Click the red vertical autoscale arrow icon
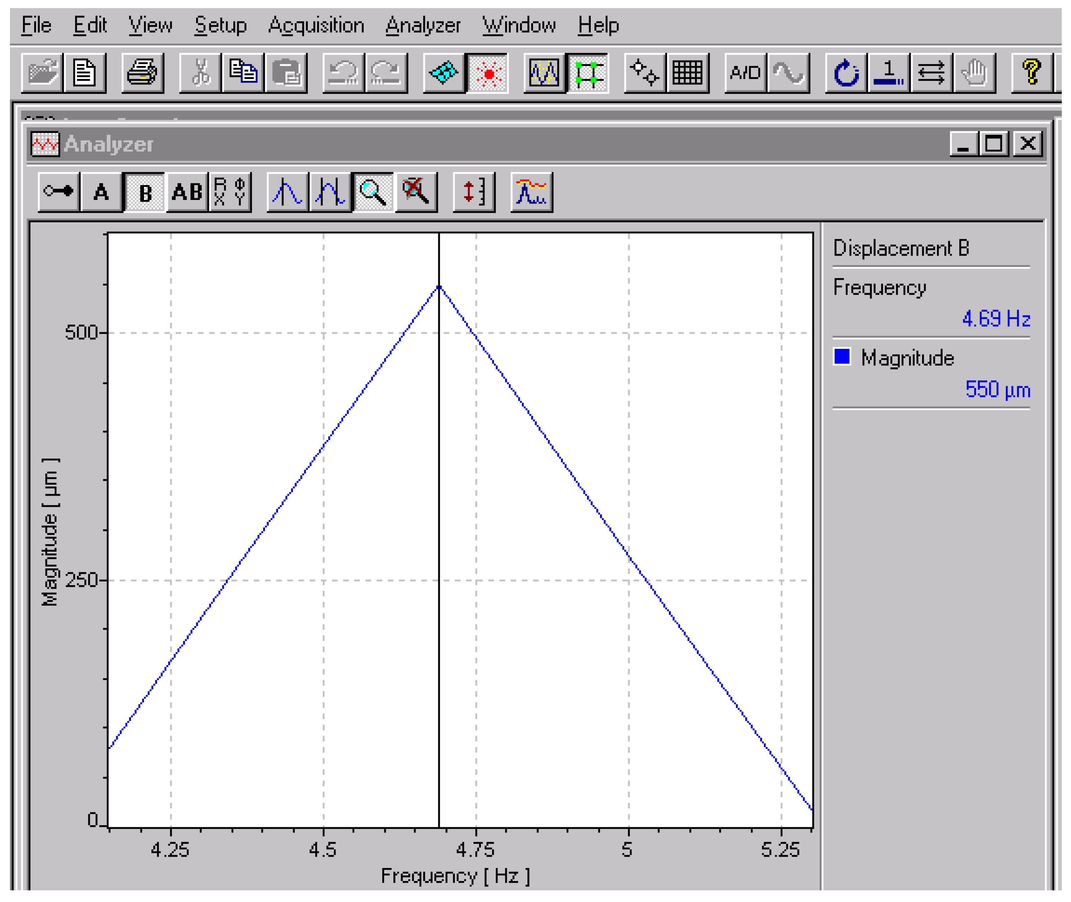This screenshot has width=1071, height=902. [x=473, y=192]
